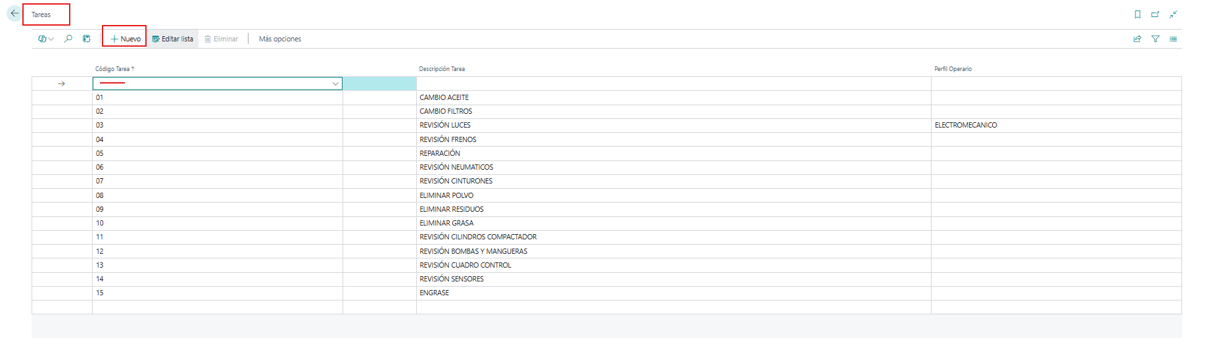Click CAMBIO ACEITE description cell

[x=674, y=97]
